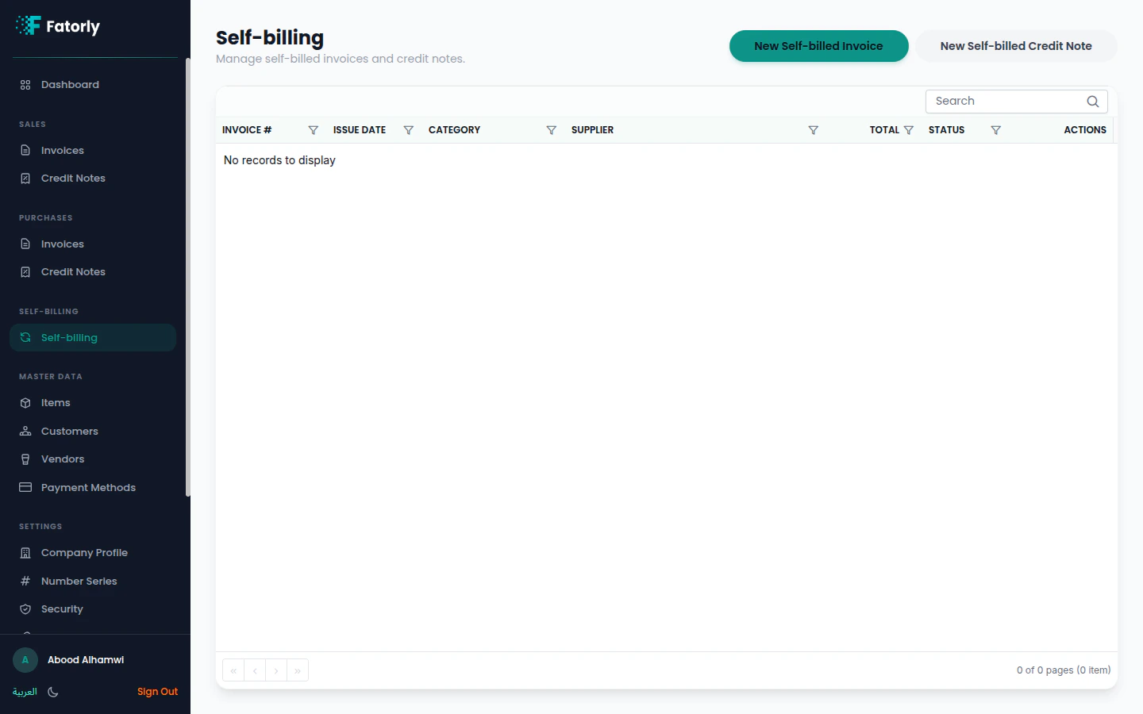Viewport: 1143px width, 714px height.
Task: Toggle dark mode moon icon
Action: (x=53, y=692)
